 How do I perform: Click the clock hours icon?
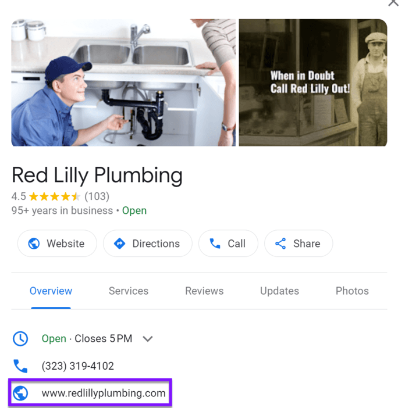click(x=20, y=339)
